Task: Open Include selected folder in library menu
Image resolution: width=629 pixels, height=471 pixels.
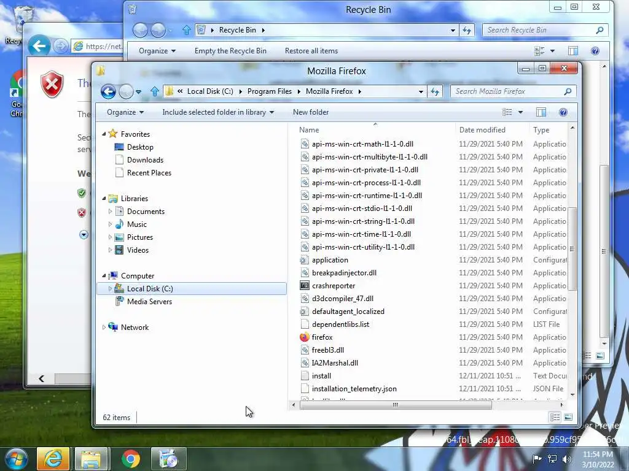Action: coord(218,112)
